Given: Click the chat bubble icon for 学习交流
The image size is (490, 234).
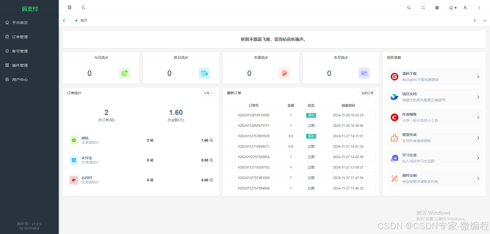Looking at the screenshot, I should coord(395,158).
